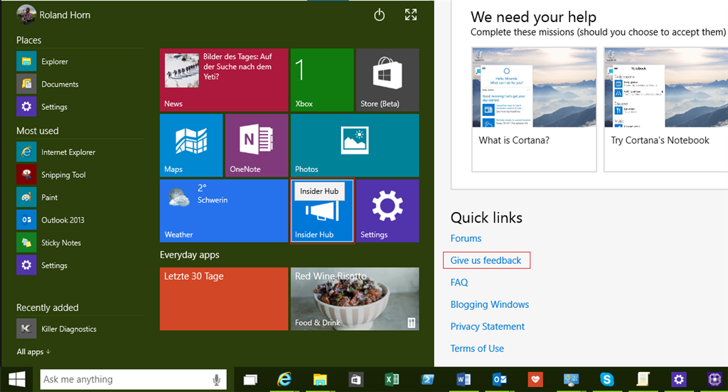The height and width of the screenshot is (392, 728).
Task: Activate microphone in search box
Action: click(216, 380)
